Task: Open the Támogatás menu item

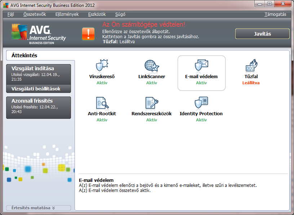Action: coord(275,14)
